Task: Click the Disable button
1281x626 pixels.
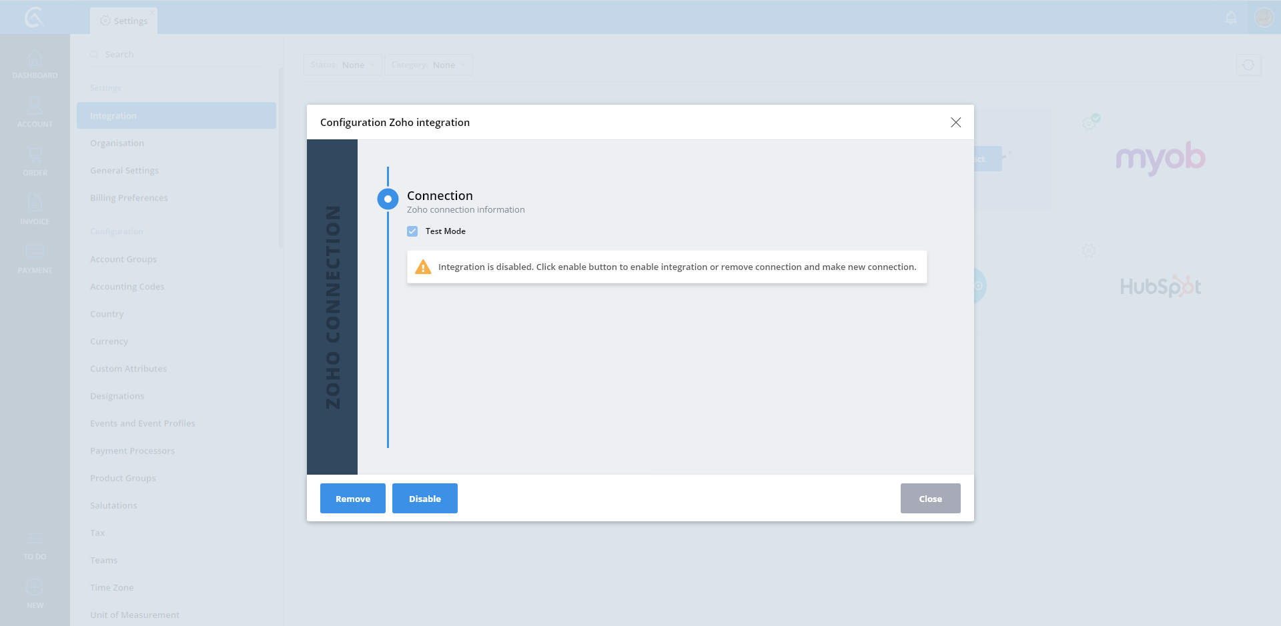Action: coord(425,499)
